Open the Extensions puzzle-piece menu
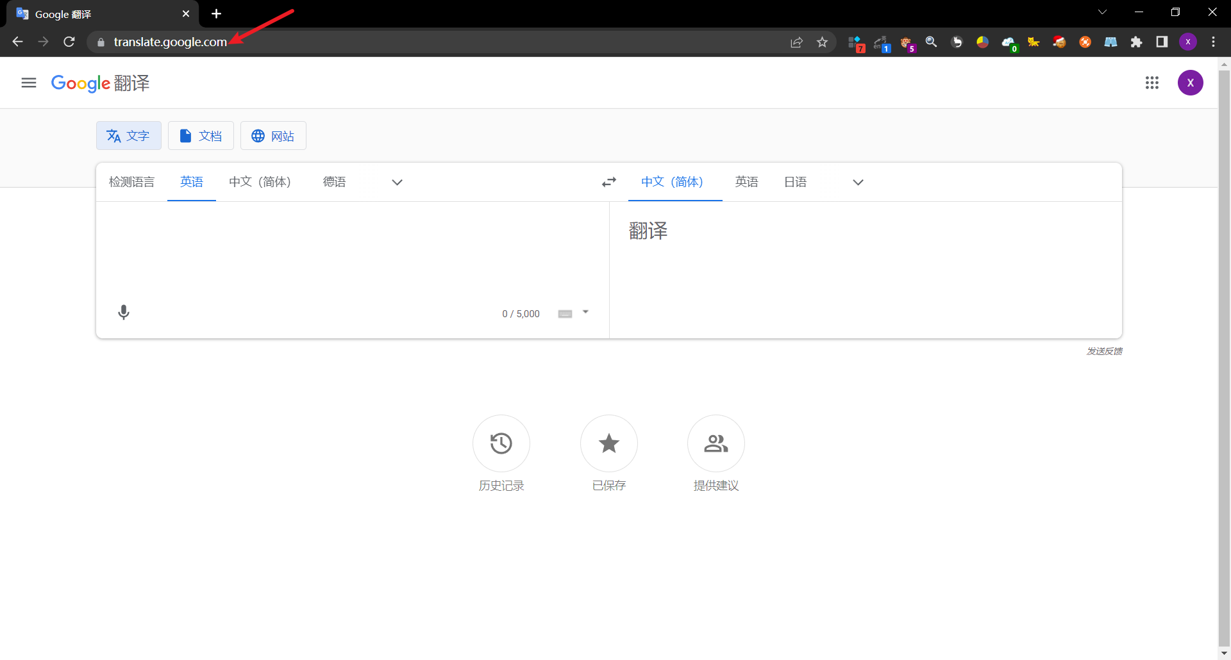This screenshot has height=660, width=1231. click(1136, 42)
